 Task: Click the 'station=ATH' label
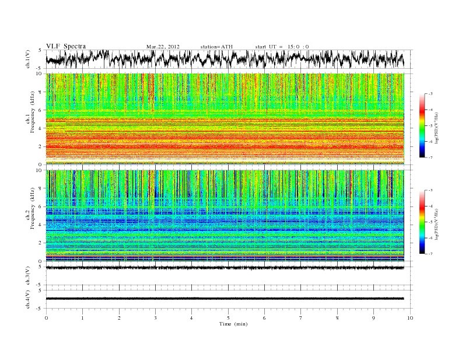click(x=216, y=47)
